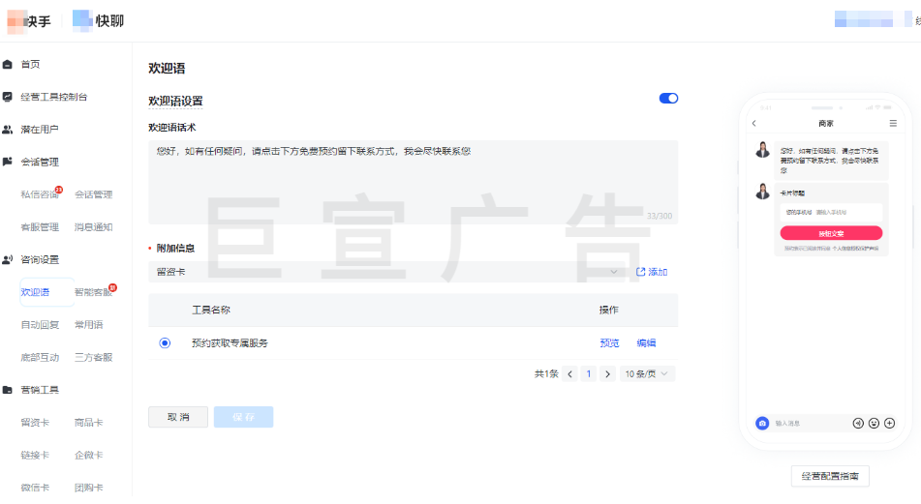Select the 预约获取专属服务 radio button
This screenshot has width=921, height=504.
[x=165, y=342]
